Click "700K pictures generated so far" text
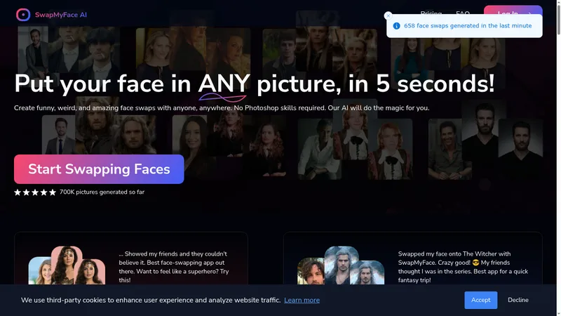This screenshot has height=316, width=561. point(102,192)
